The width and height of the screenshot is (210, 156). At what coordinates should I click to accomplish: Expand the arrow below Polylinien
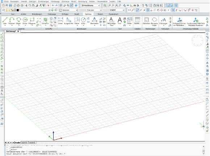12,25
